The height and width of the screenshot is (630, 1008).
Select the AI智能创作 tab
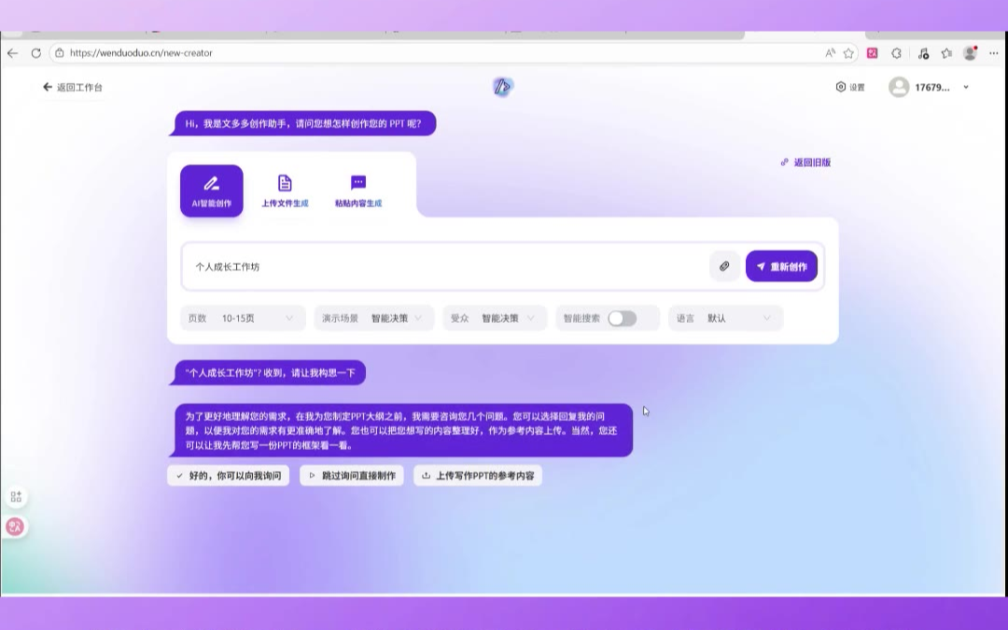212,190
